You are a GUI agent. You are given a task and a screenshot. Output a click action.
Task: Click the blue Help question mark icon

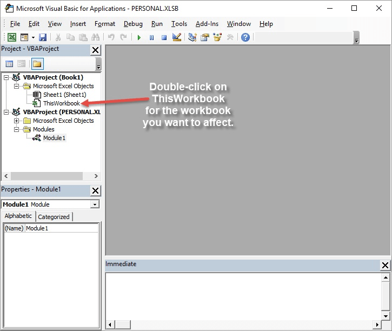245,37
